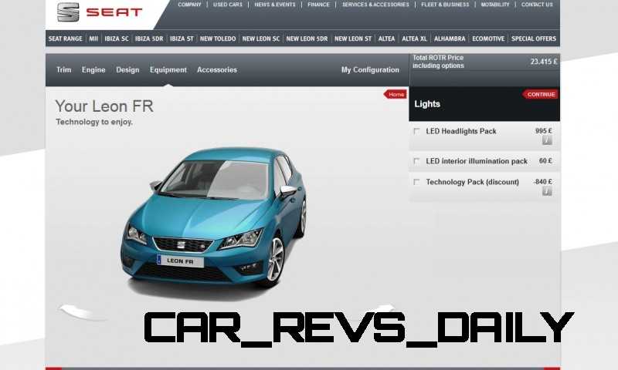Click the red Home button

[x=396, y=94]
